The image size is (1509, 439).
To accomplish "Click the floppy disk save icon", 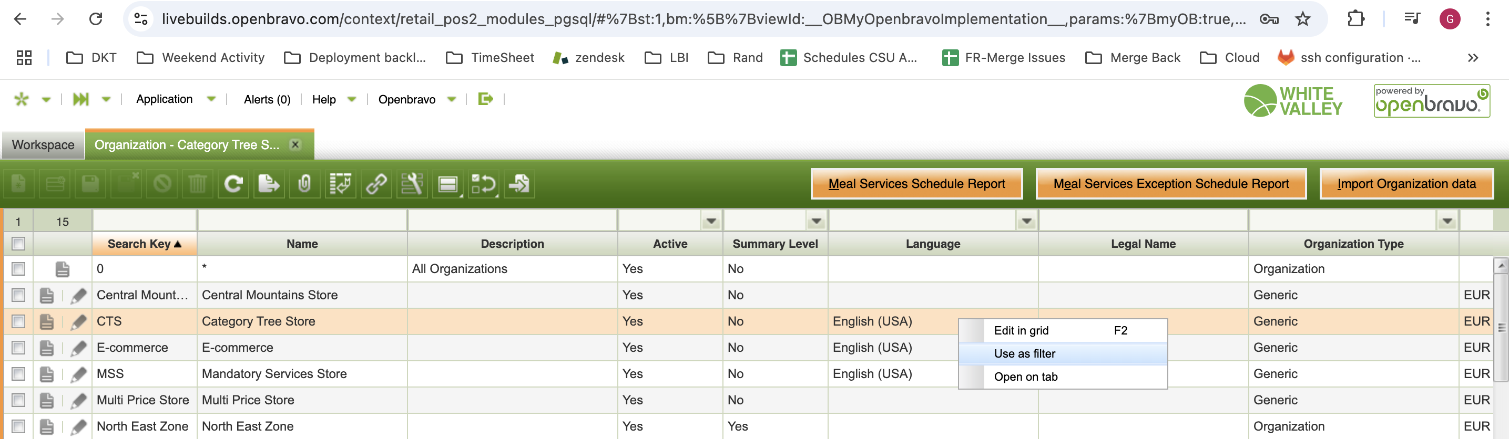I will point(90,184).
